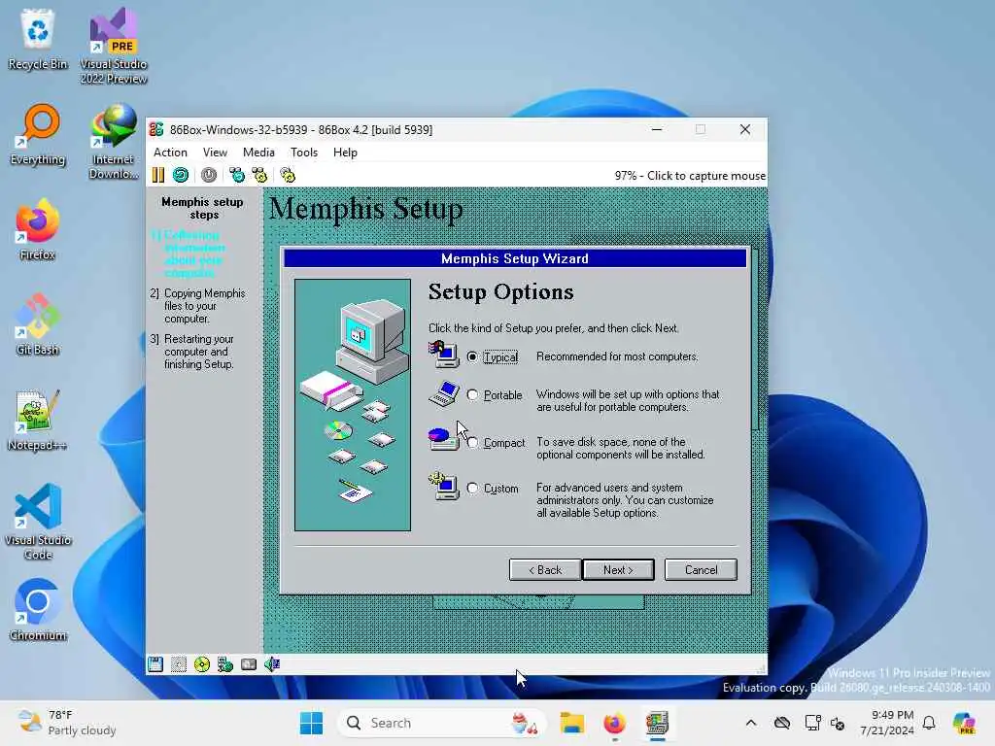Image resolution: width=995 pixels, height=746 pixels.
Task: Click the sound speaker status bar icon
Action: [272, 664]
